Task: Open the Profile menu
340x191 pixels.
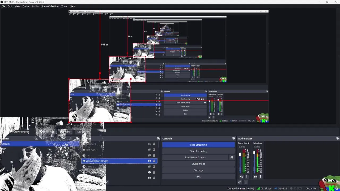Action: click(35, 6)
